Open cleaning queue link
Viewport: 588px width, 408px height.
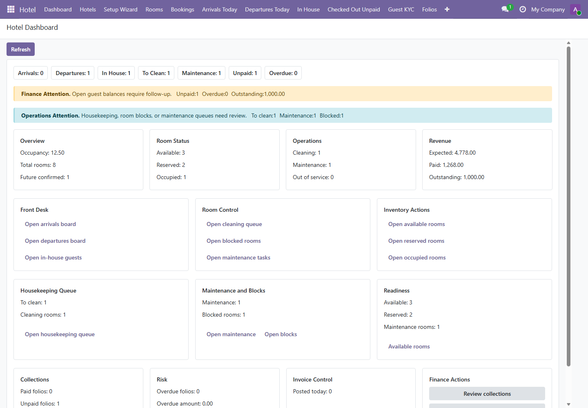pyautogui.click(x=234, y=224)
